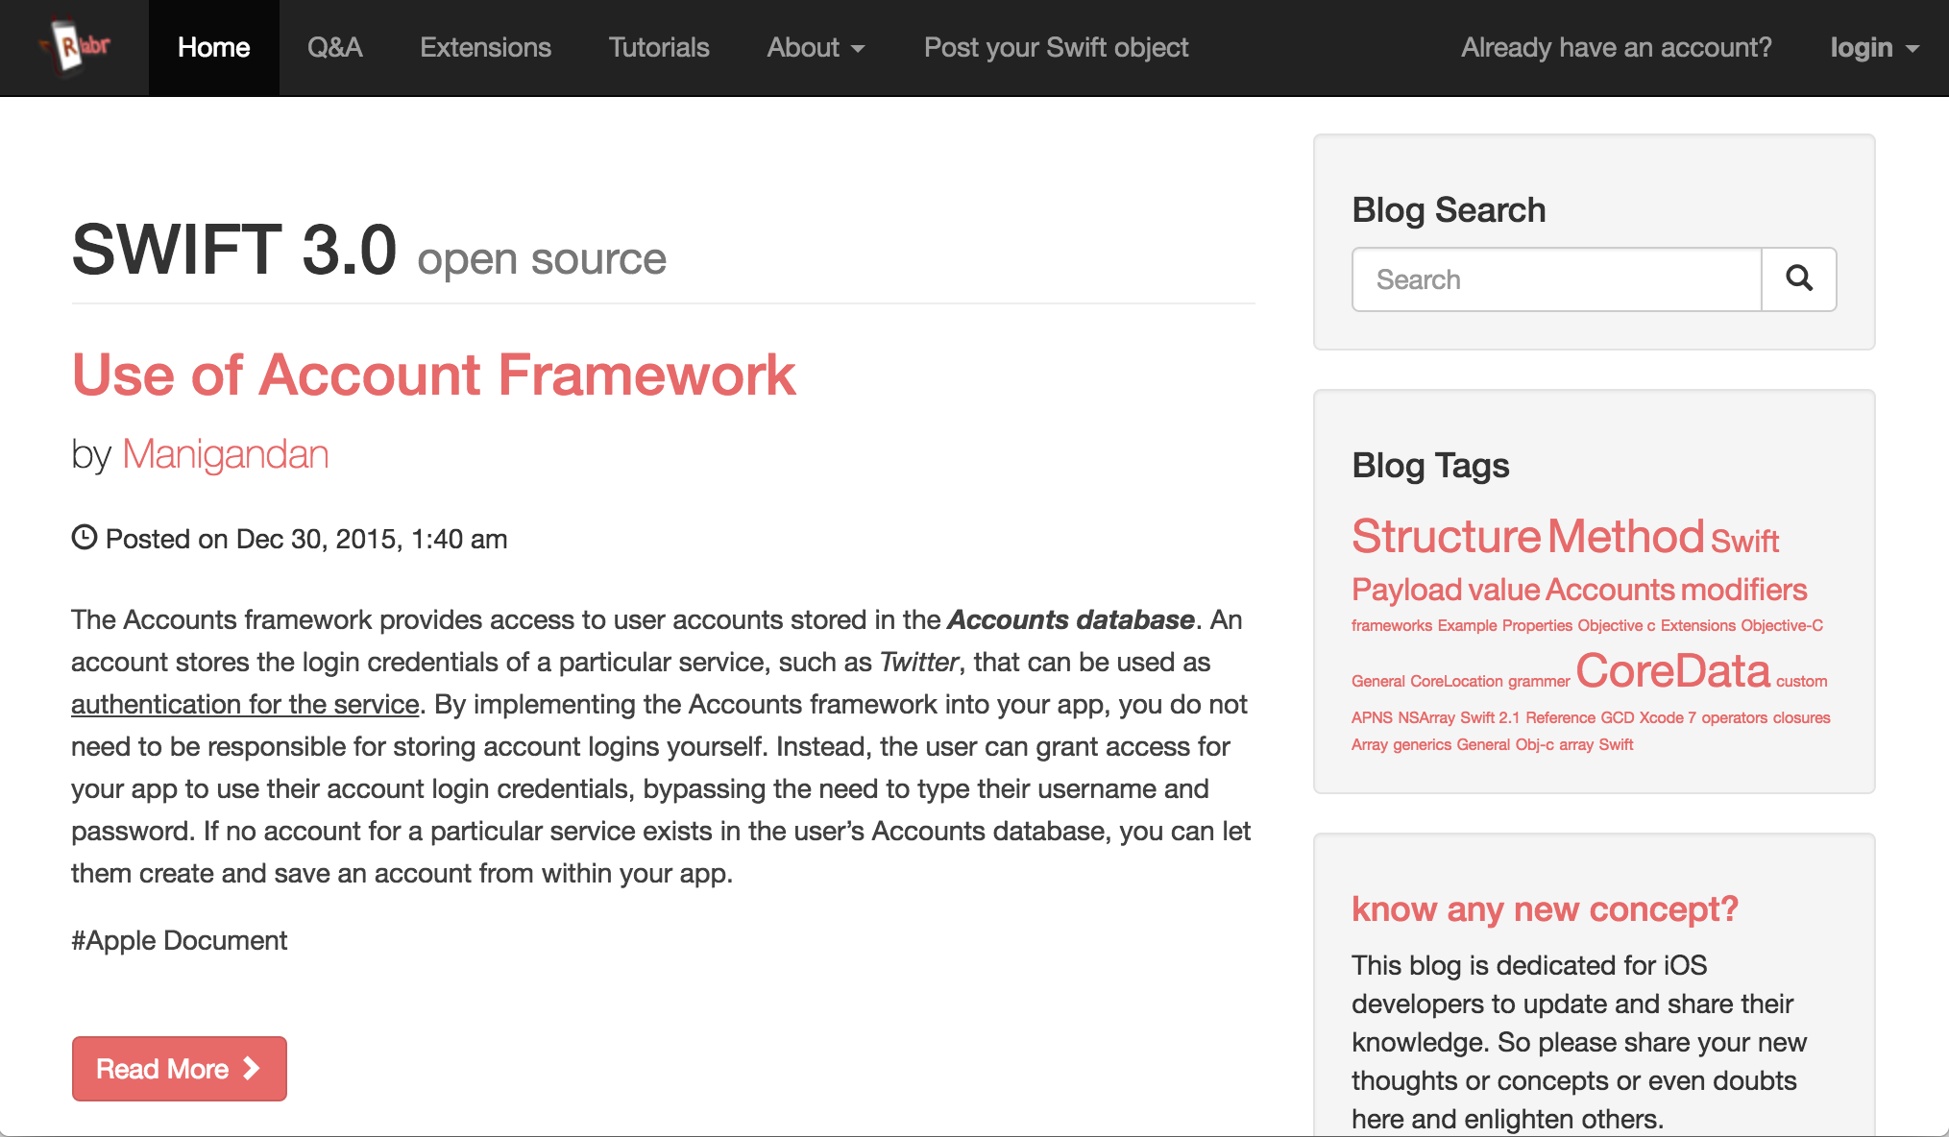Open the Tutorials section

click(x=658, y=47)
